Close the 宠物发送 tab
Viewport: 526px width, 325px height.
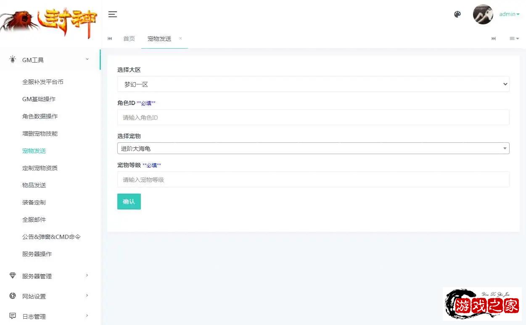click(x=180, y=38)
